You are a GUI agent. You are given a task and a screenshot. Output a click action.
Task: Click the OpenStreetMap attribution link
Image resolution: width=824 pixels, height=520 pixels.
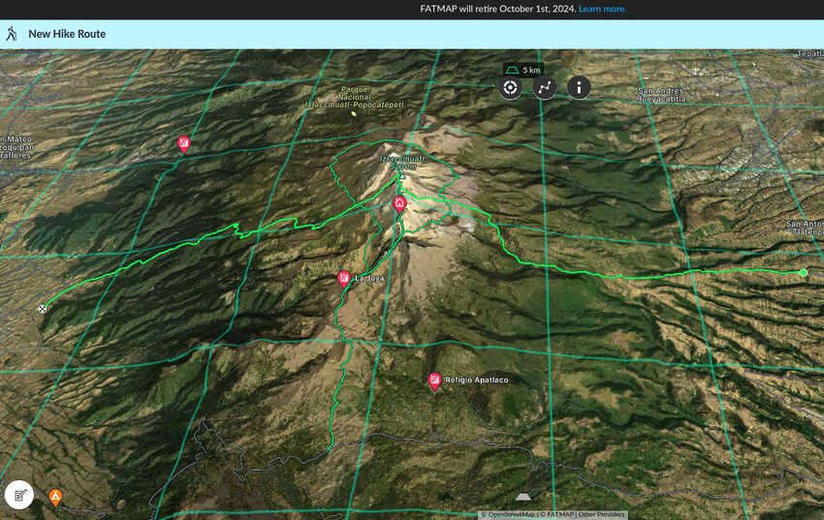tap(508, 514)
